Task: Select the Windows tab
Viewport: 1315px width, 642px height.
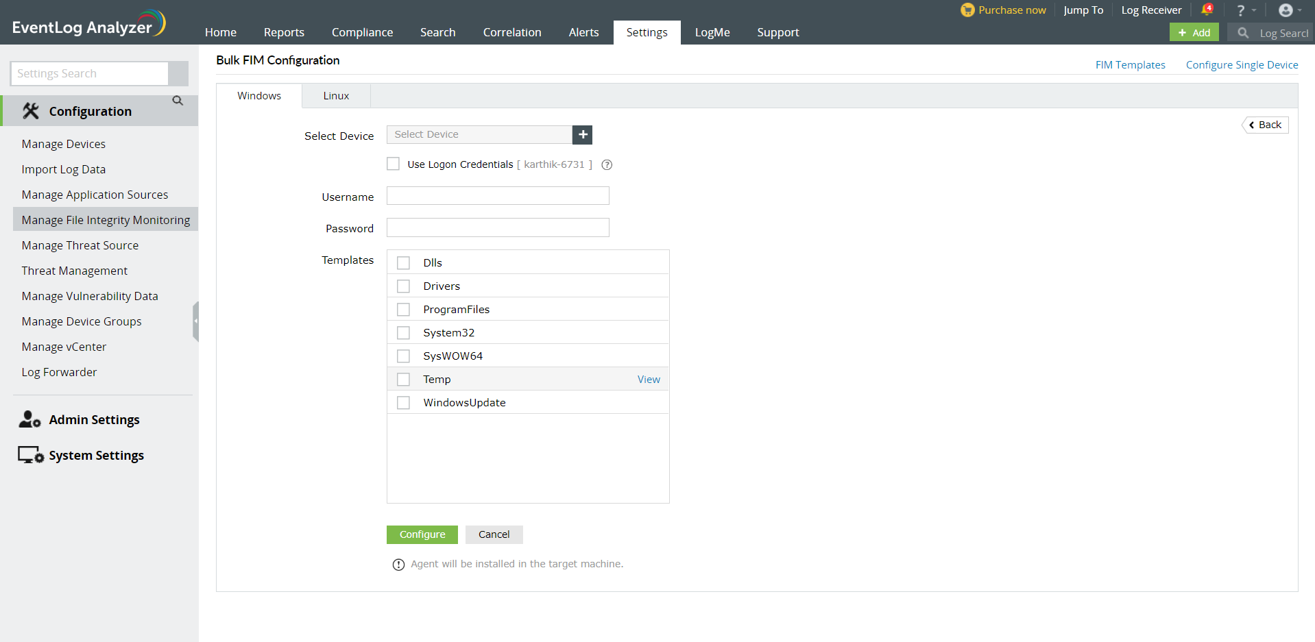Action: point(259,96)
